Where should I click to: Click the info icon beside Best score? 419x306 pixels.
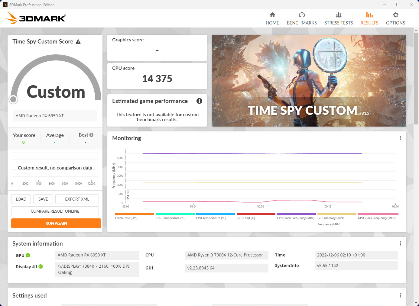[91, 135]
